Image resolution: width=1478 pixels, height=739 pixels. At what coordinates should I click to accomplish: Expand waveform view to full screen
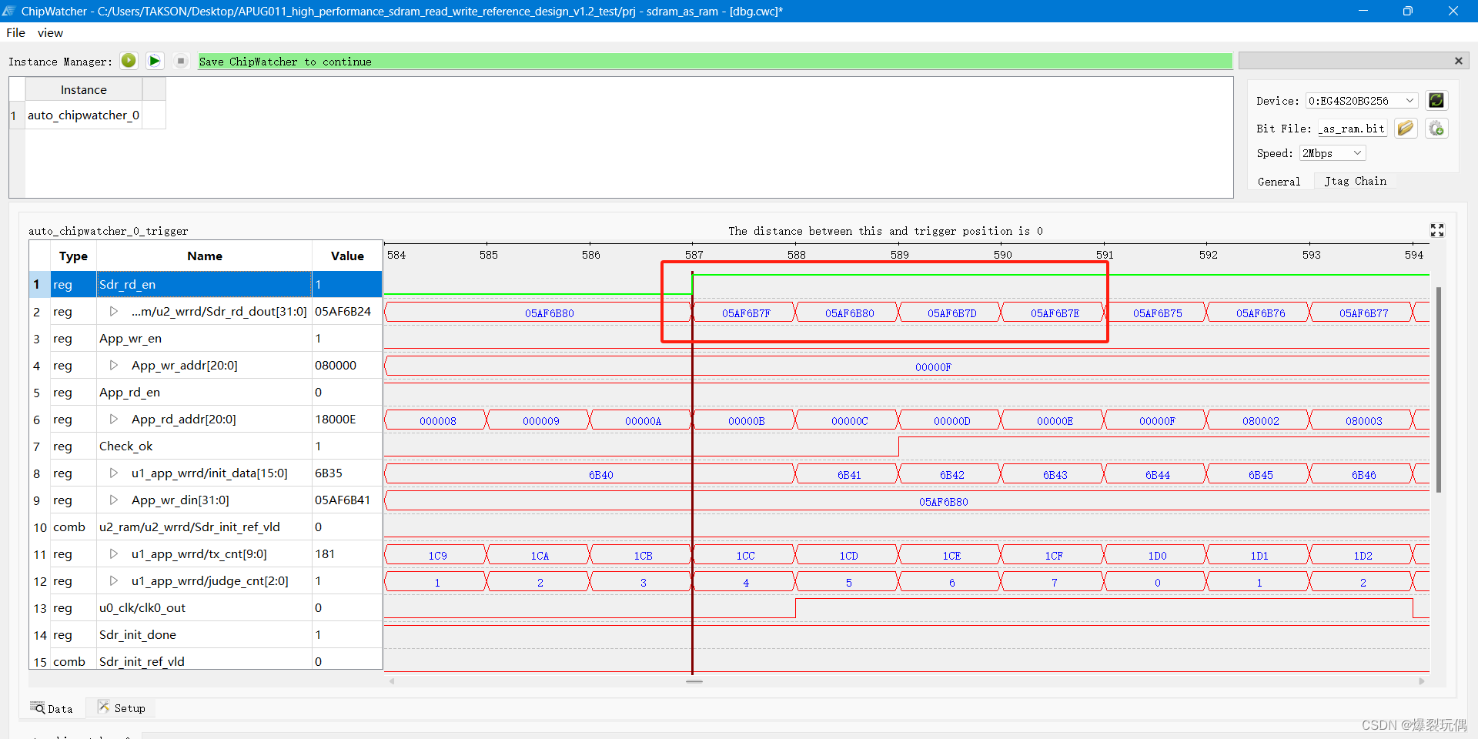(1437, 230)
